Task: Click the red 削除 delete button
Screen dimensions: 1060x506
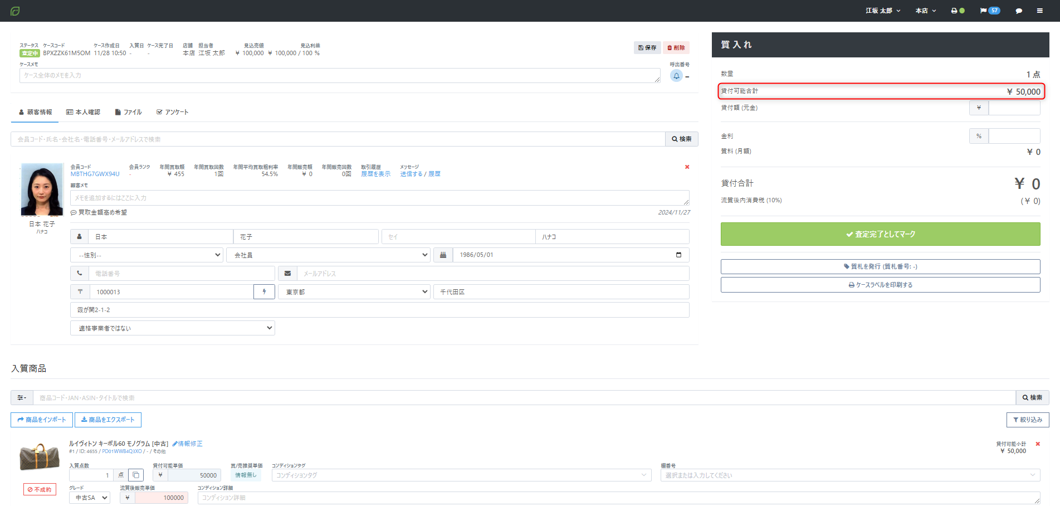Action: (676, 47)
